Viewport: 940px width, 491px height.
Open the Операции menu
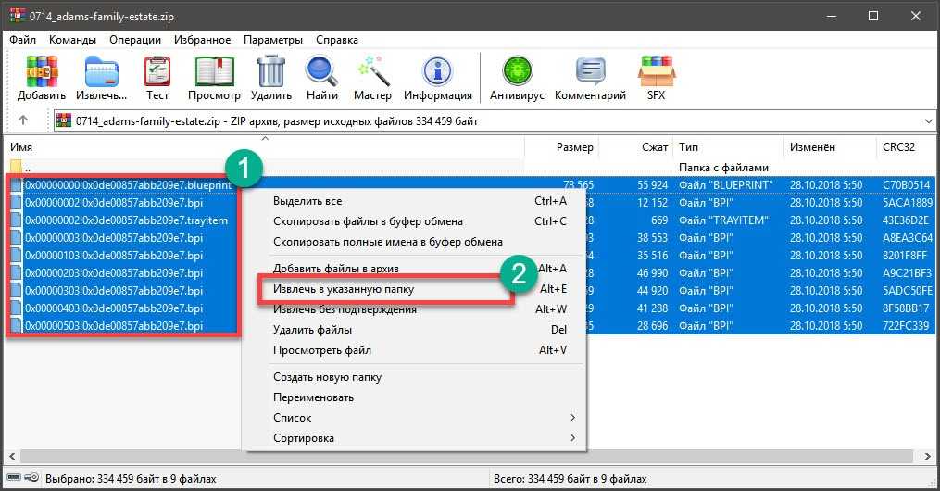(x=135, y=40)
